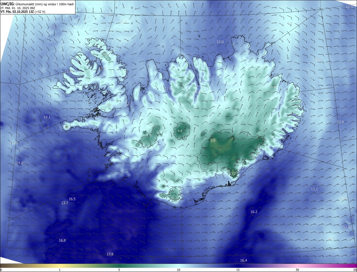Click the initial time line 'IT: Mið. 01. 10. 2025 09Z'
The image size is (357, 272).
coord(18,8)
